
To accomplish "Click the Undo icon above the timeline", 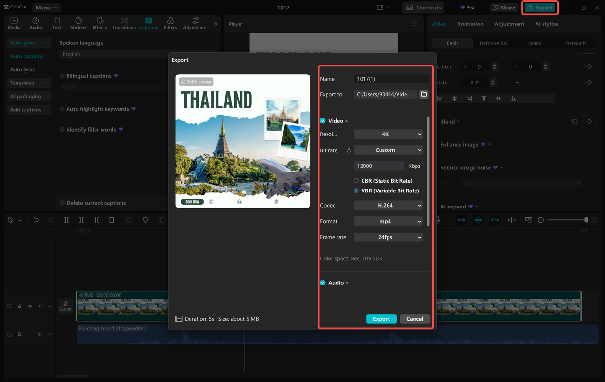I will point(36,220).
